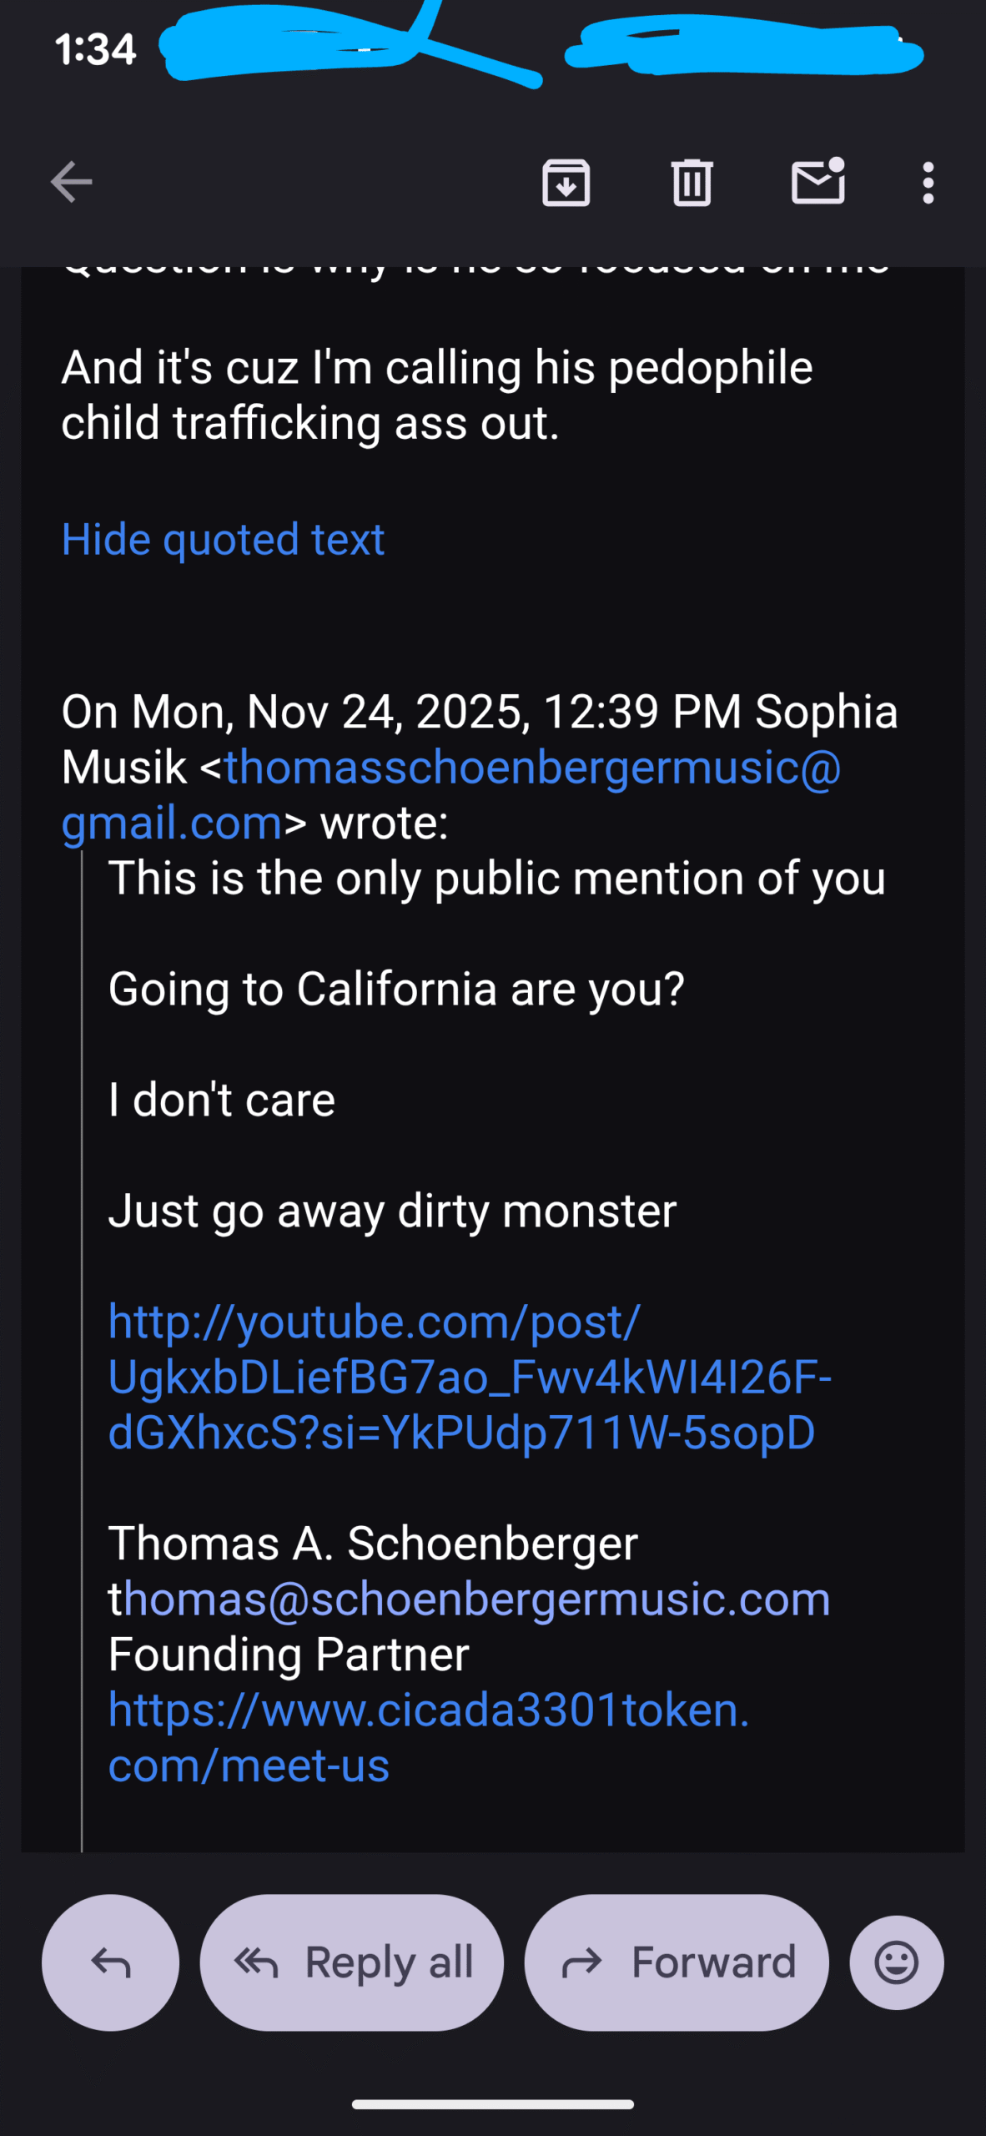Tap the Android home gesture bar
This screenshot has width=986, height=2136.
(x=492, y=2104)
